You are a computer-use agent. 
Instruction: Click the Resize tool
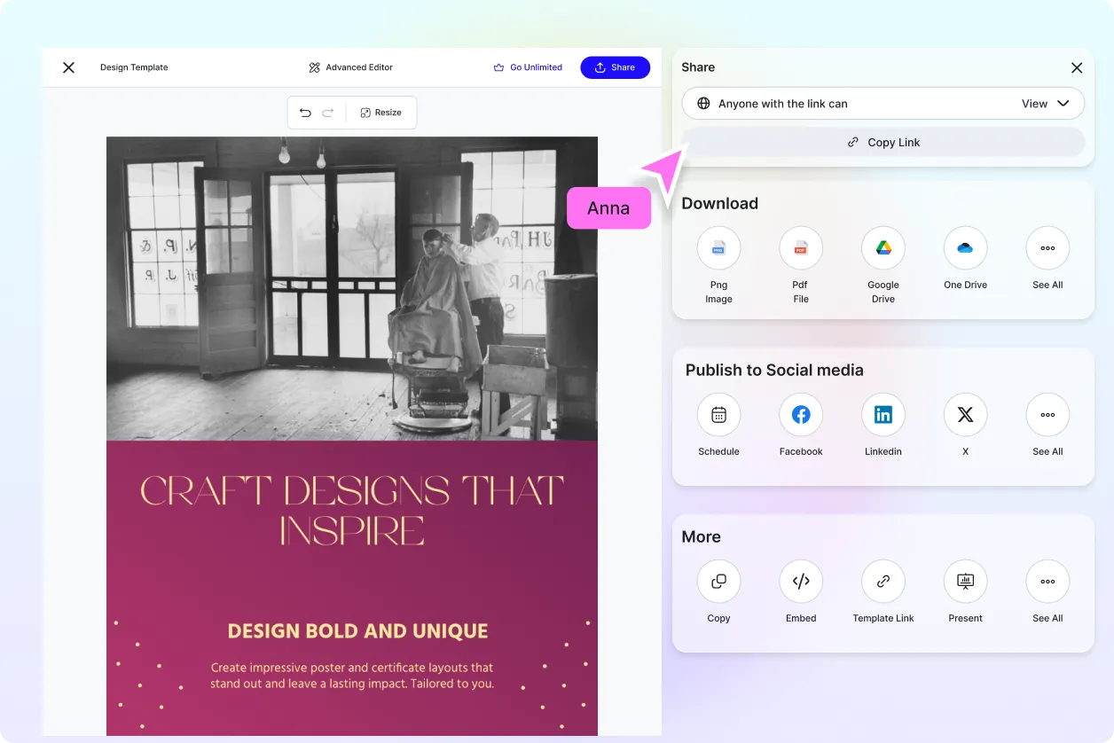[x=380, y=113]
